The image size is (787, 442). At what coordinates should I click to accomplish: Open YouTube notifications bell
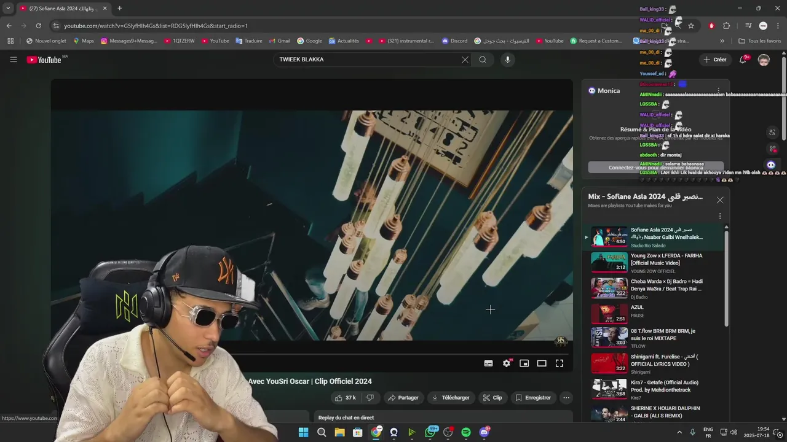(x=743, y=60)
